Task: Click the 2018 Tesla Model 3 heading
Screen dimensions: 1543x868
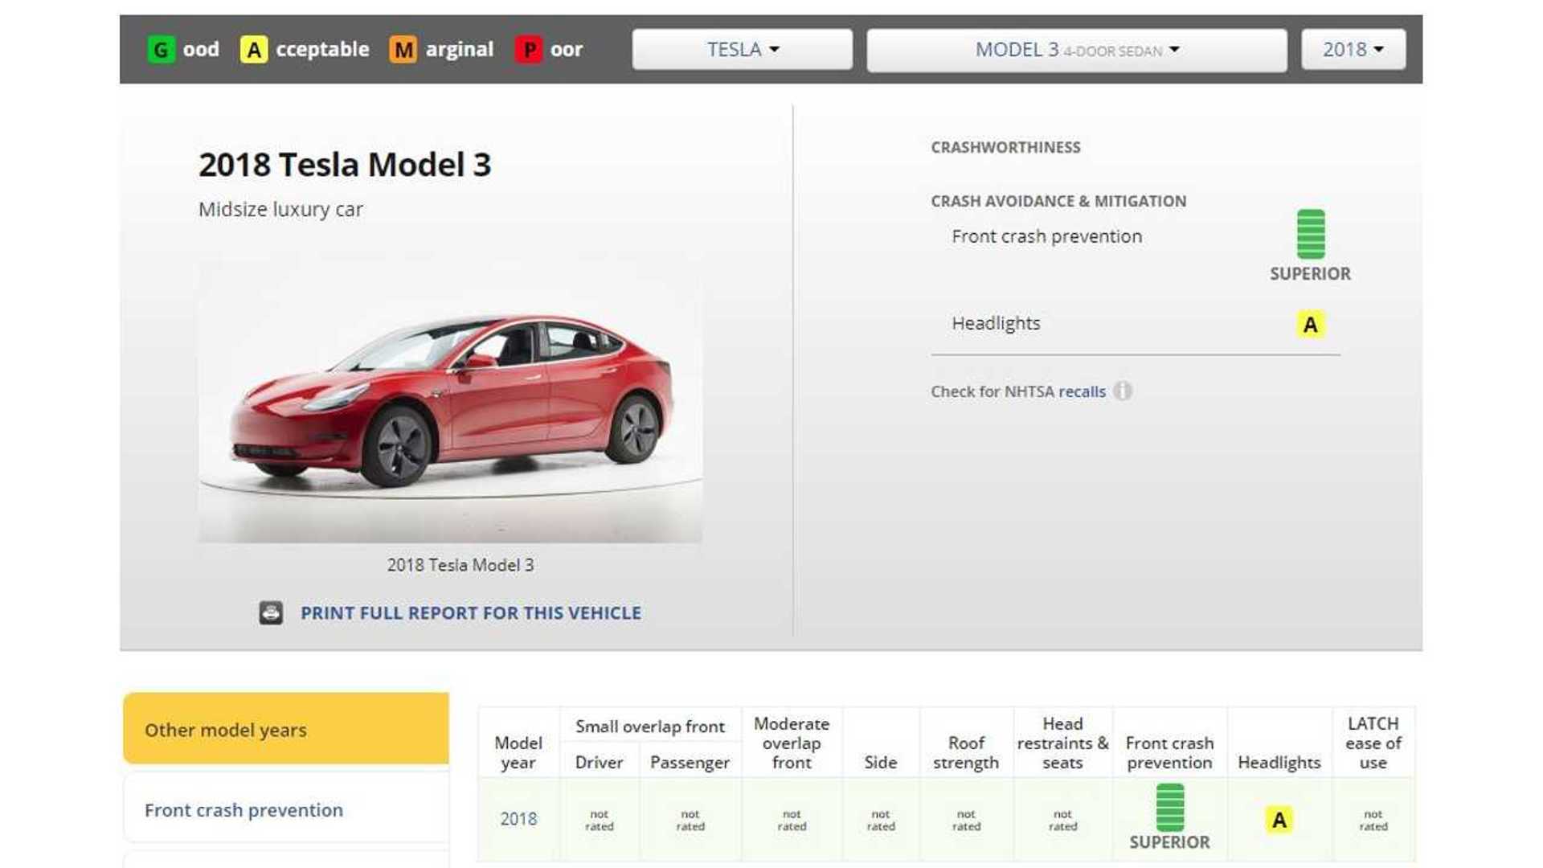Action: tap(345, 165)
